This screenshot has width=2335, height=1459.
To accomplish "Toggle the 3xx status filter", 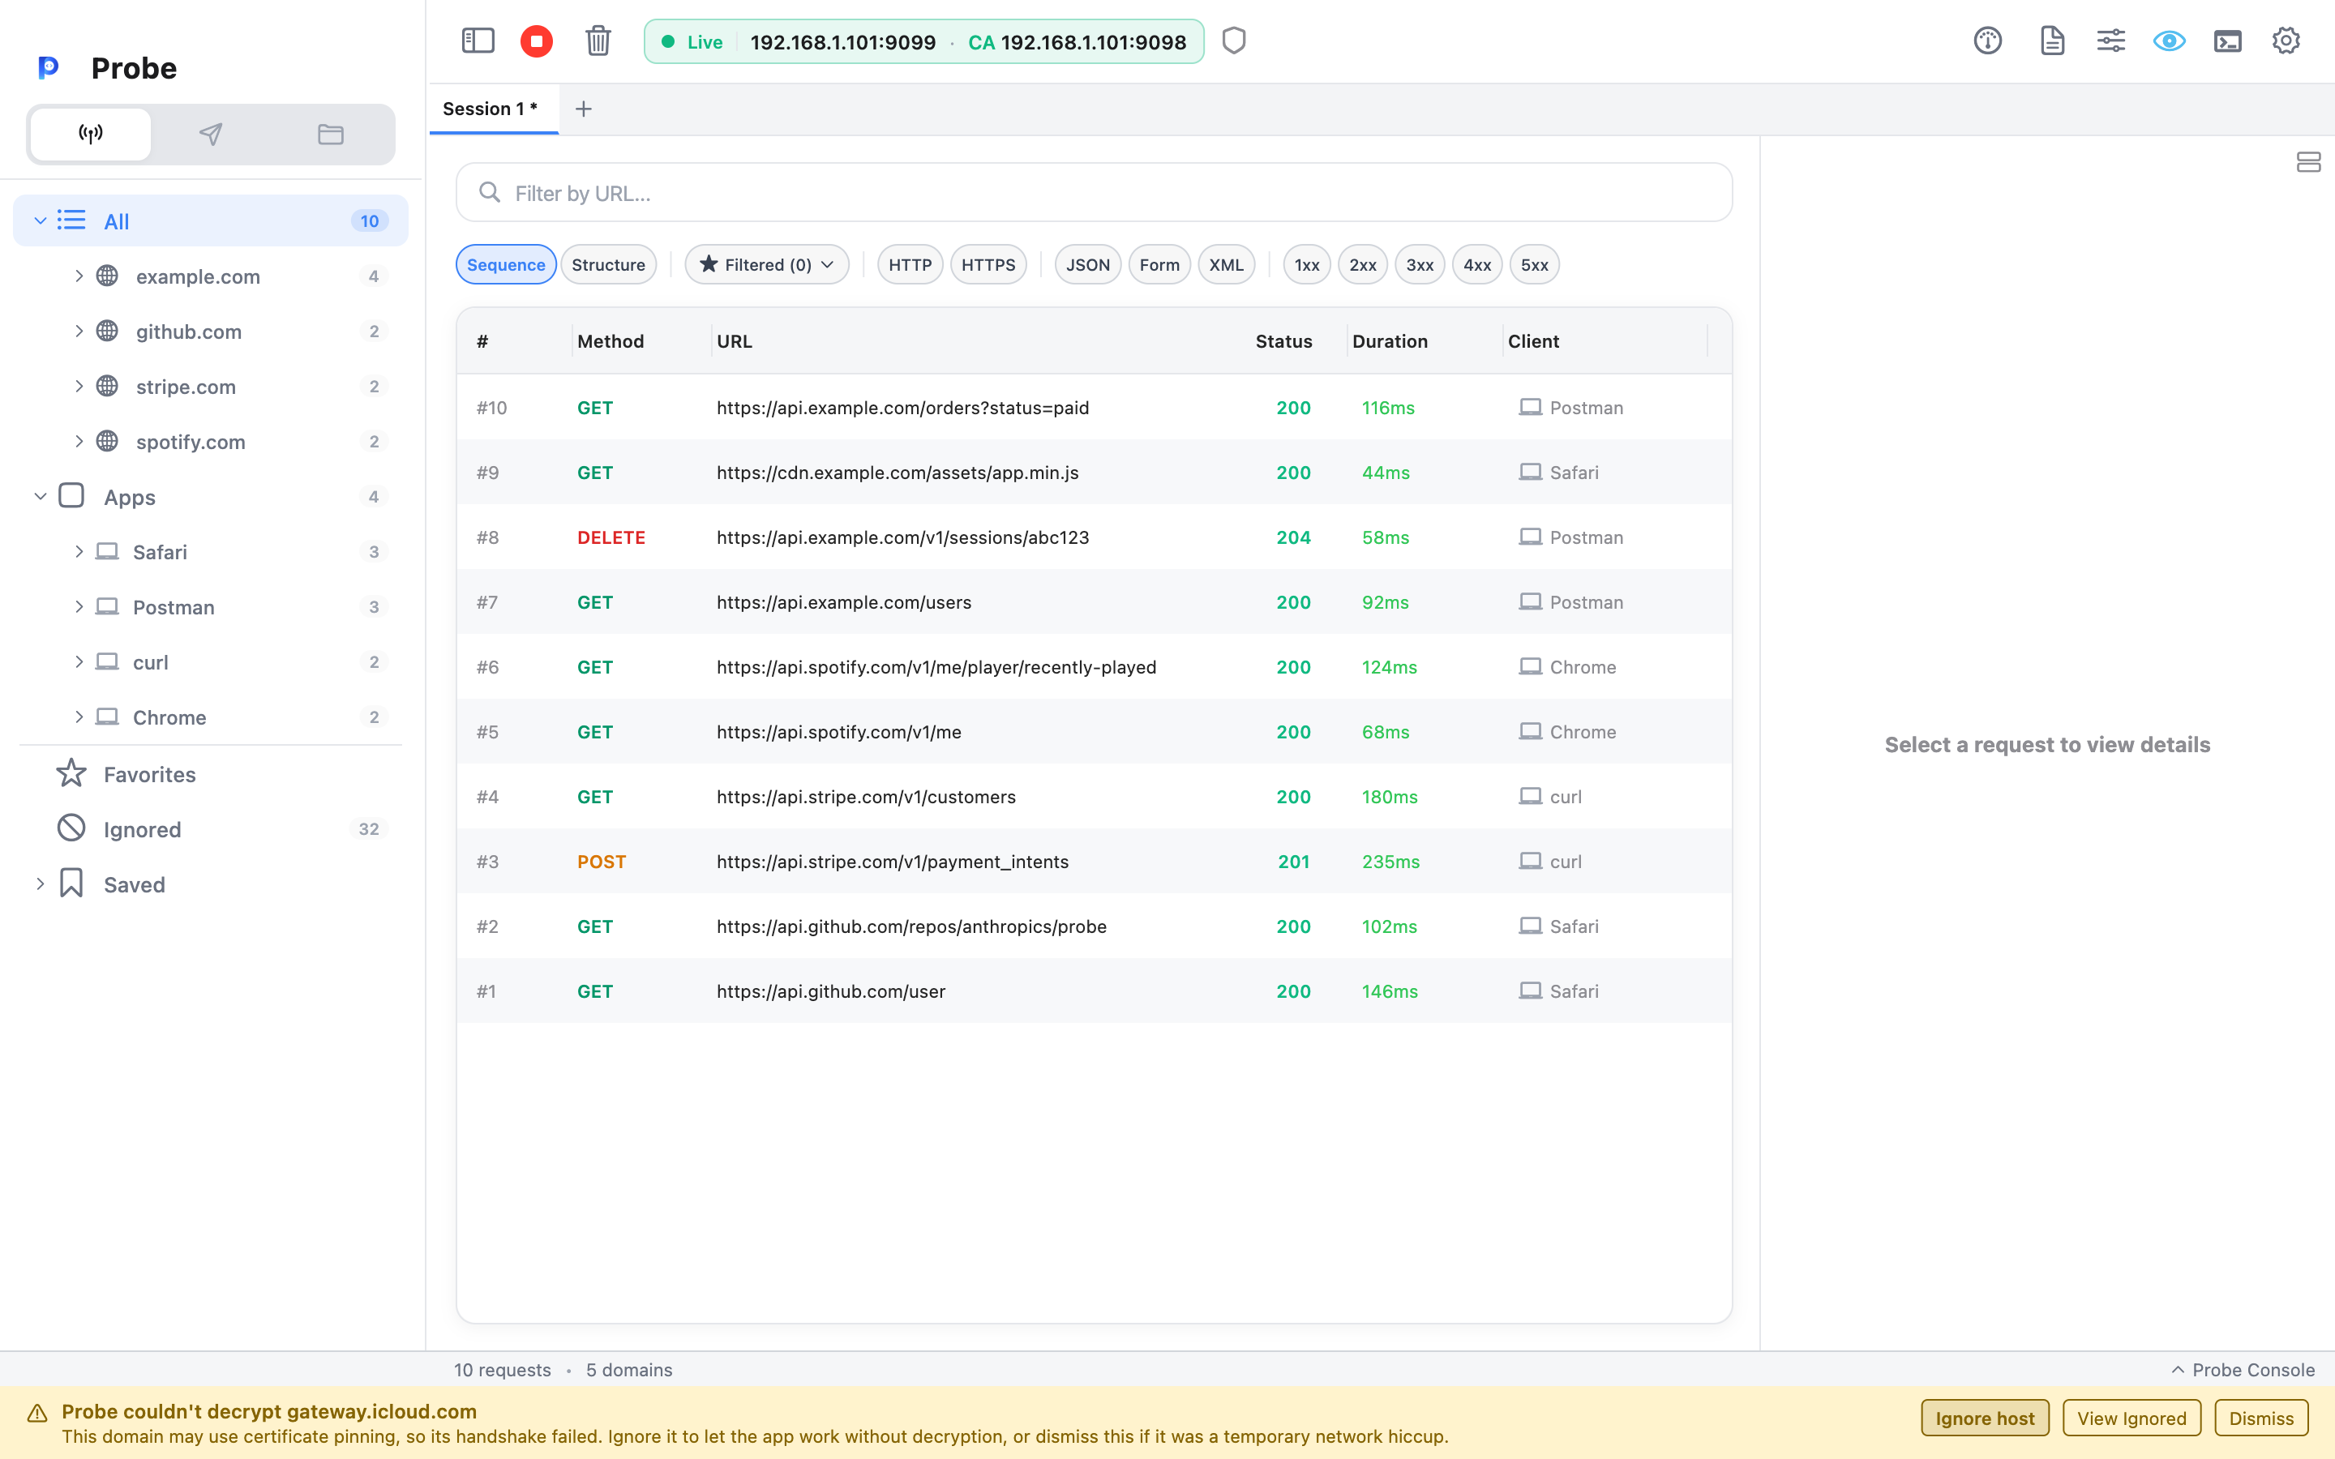I will point(1420,264).
